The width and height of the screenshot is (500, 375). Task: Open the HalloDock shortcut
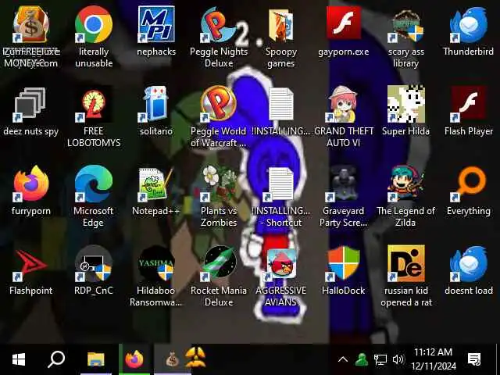tap(344, 264)
